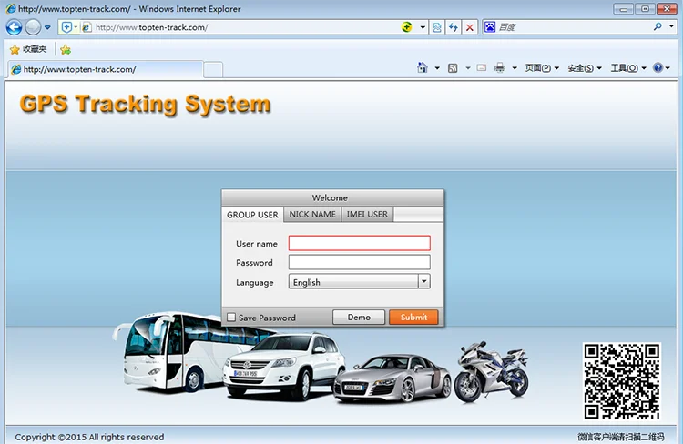This screenshot has width=683, height=444.
Task: Click the search magnifier icon
Action: click(x=658, y=27)
